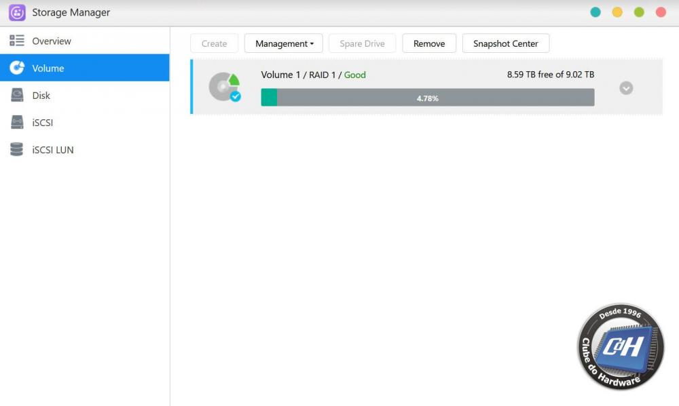Screen dimensions: 679x406
Task: Minimize window with the yellow button
Action: pos(617,12)
